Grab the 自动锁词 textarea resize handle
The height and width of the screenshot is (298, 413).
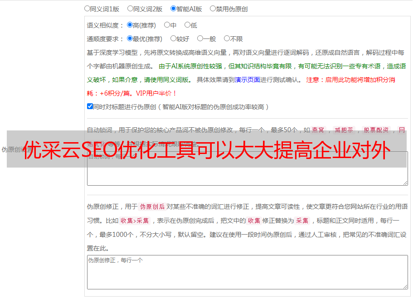click(x=405, y=183)
